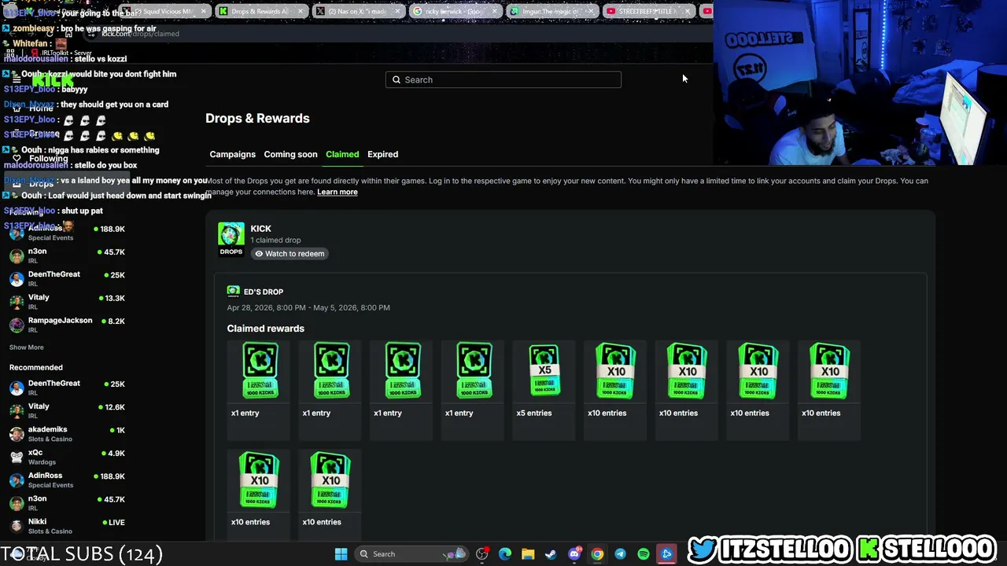
Task: Launch OBS Studio from the taskbar
Action: (x=482, y=554)
